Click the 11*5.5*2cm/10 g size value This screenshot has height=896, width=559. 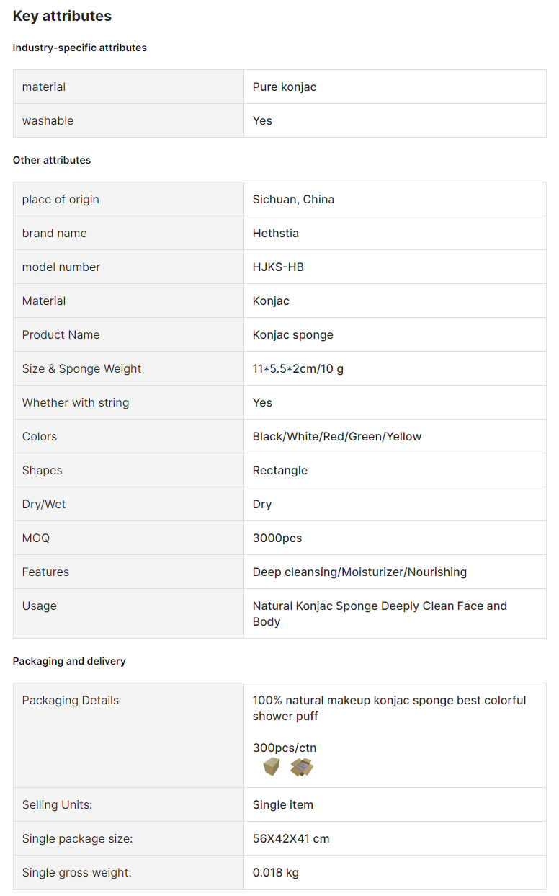coord(298,368)
